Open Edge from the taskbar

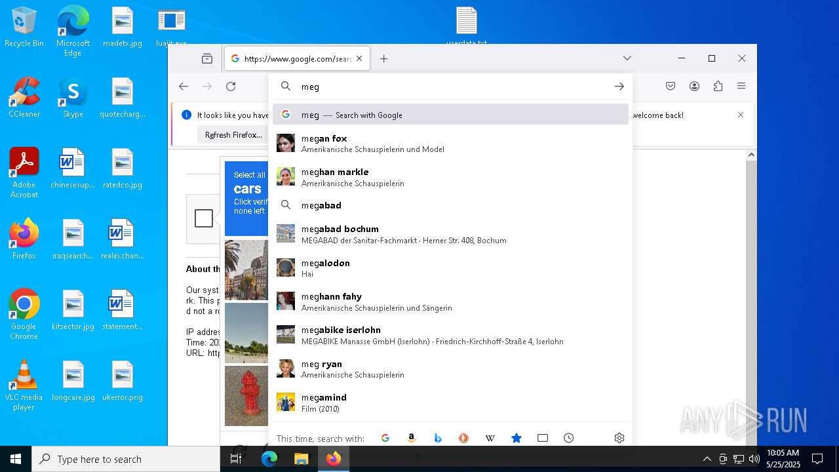[269, 459]
